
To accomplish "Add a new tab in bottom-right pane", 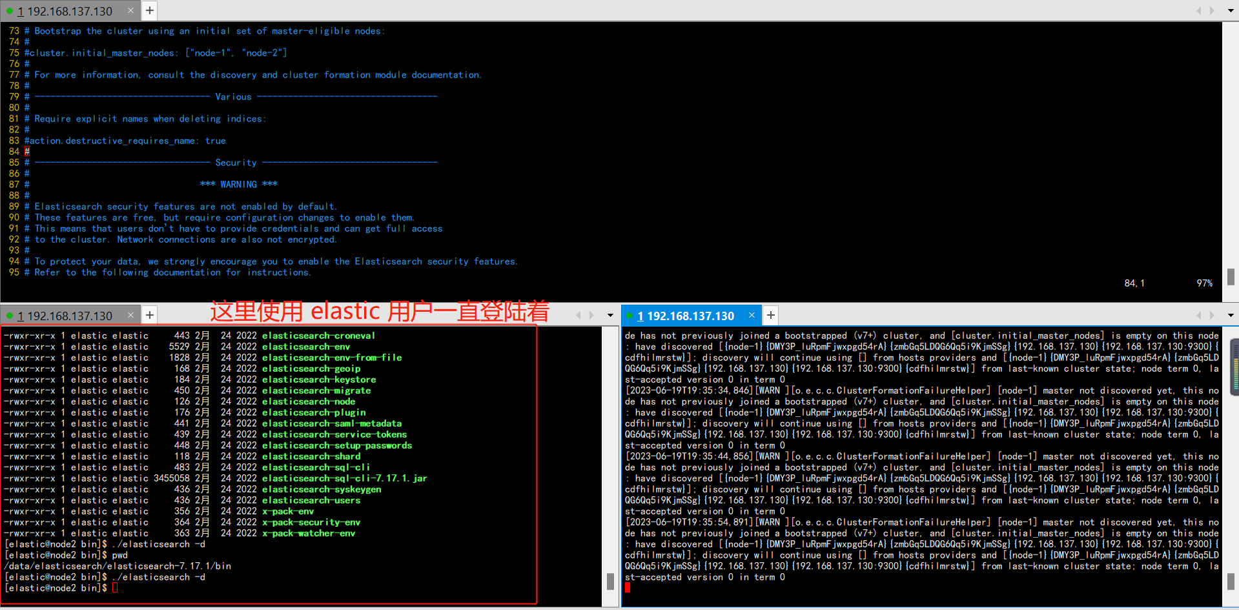I will 771,315.
